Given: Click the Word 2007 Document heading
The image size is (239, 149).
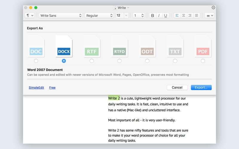Looking at the screenshot, I should (x=45, y=70).
